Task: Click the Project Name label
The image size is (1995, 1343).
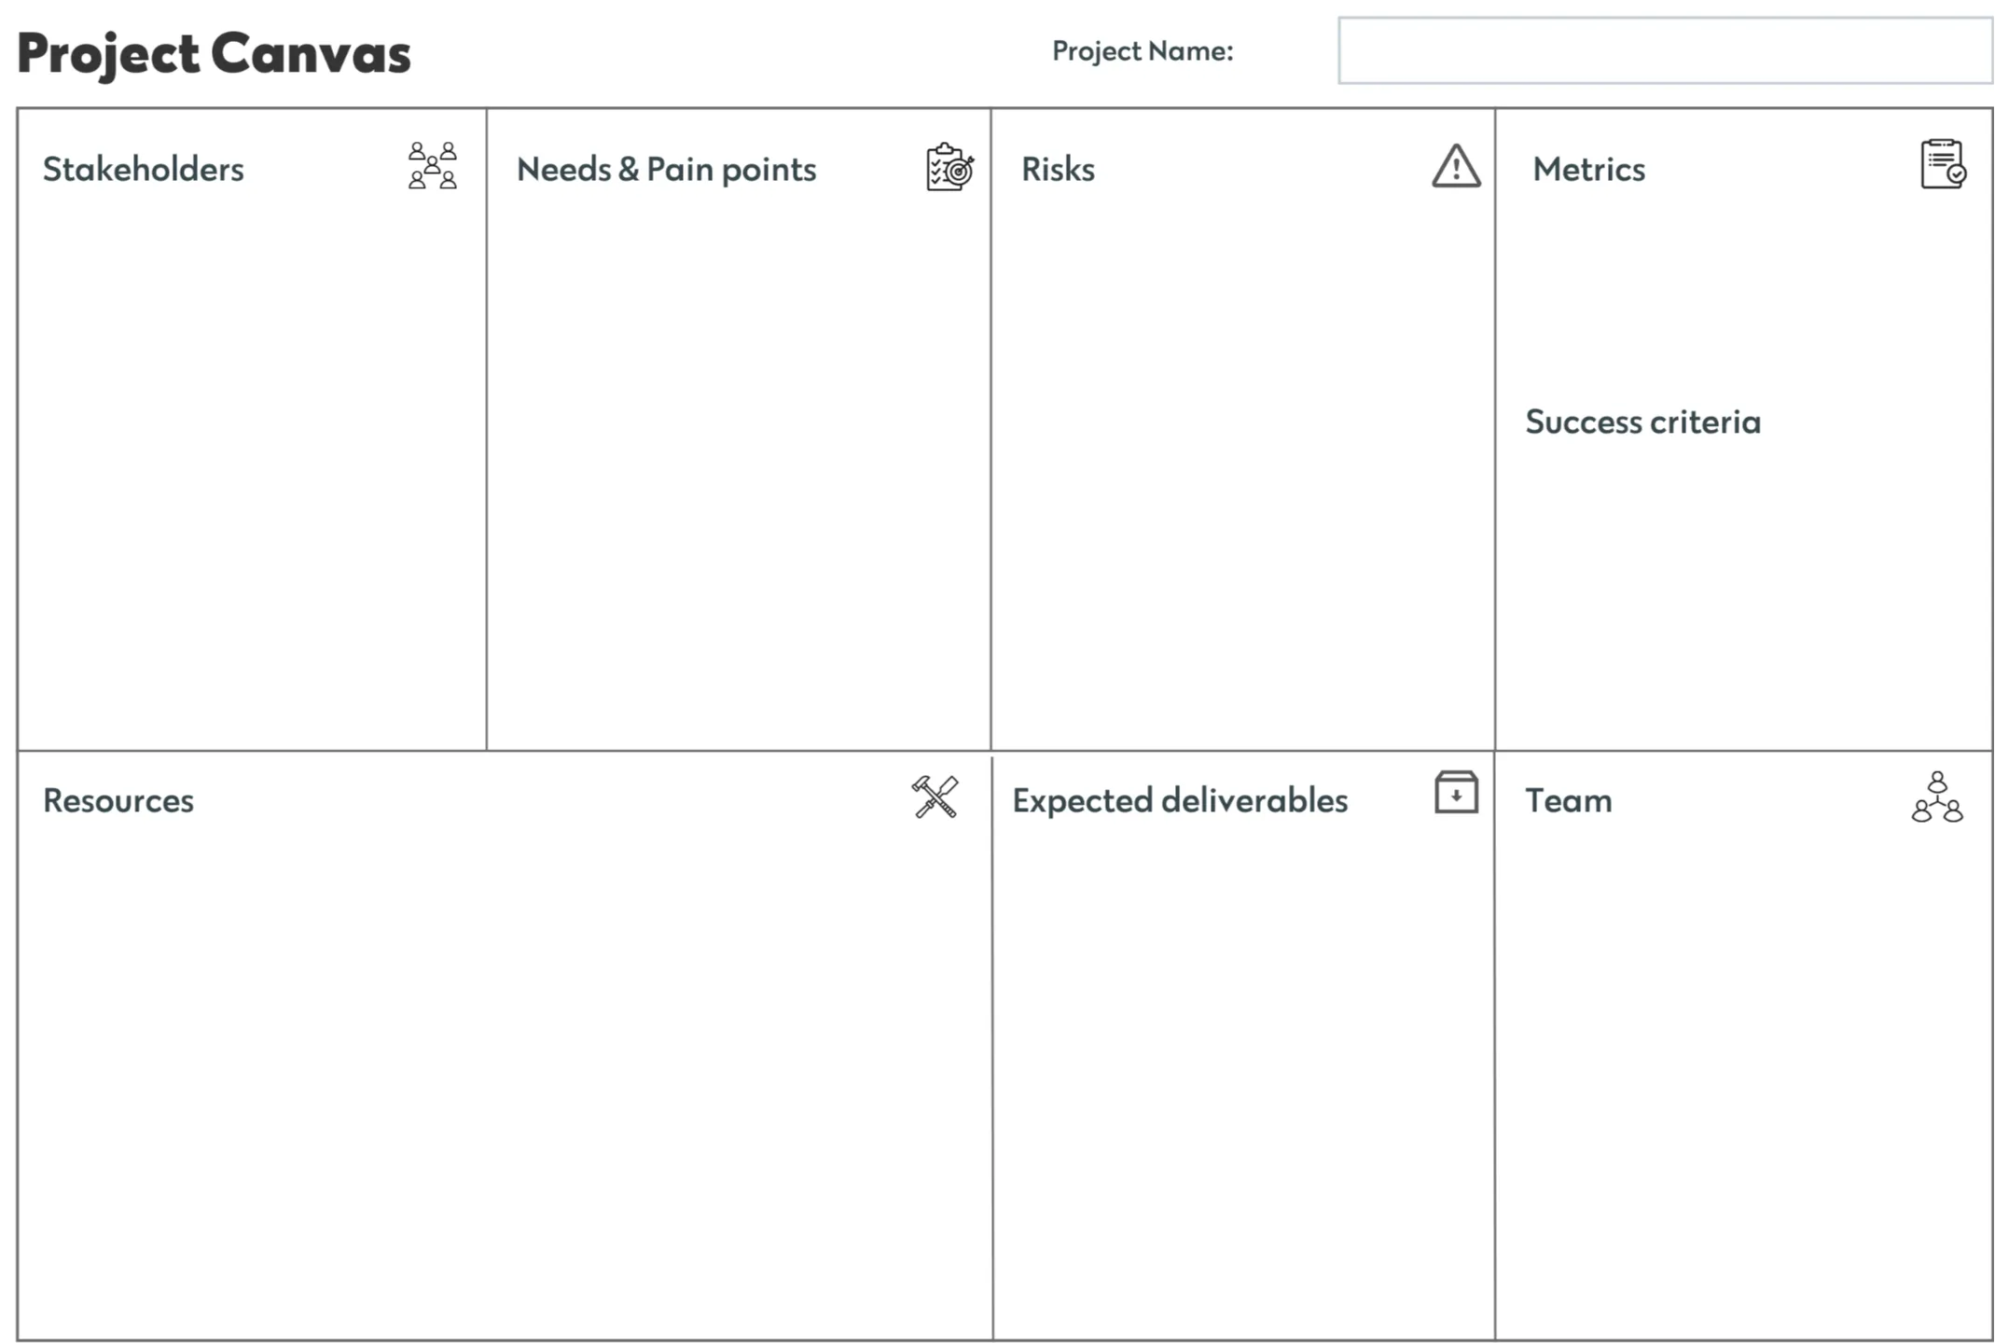Action: coord(1143,50)
